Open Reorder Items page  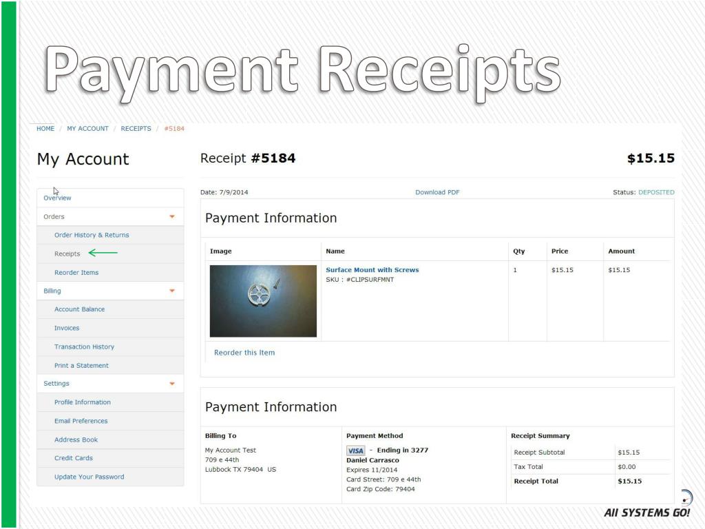(x=76, y=273)
